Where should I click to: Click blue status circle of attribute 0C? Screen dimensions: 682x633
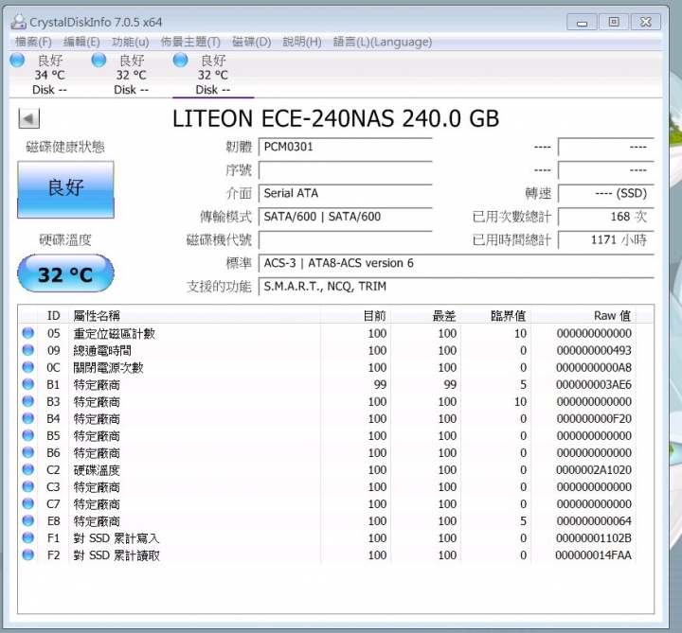point(27,367)
